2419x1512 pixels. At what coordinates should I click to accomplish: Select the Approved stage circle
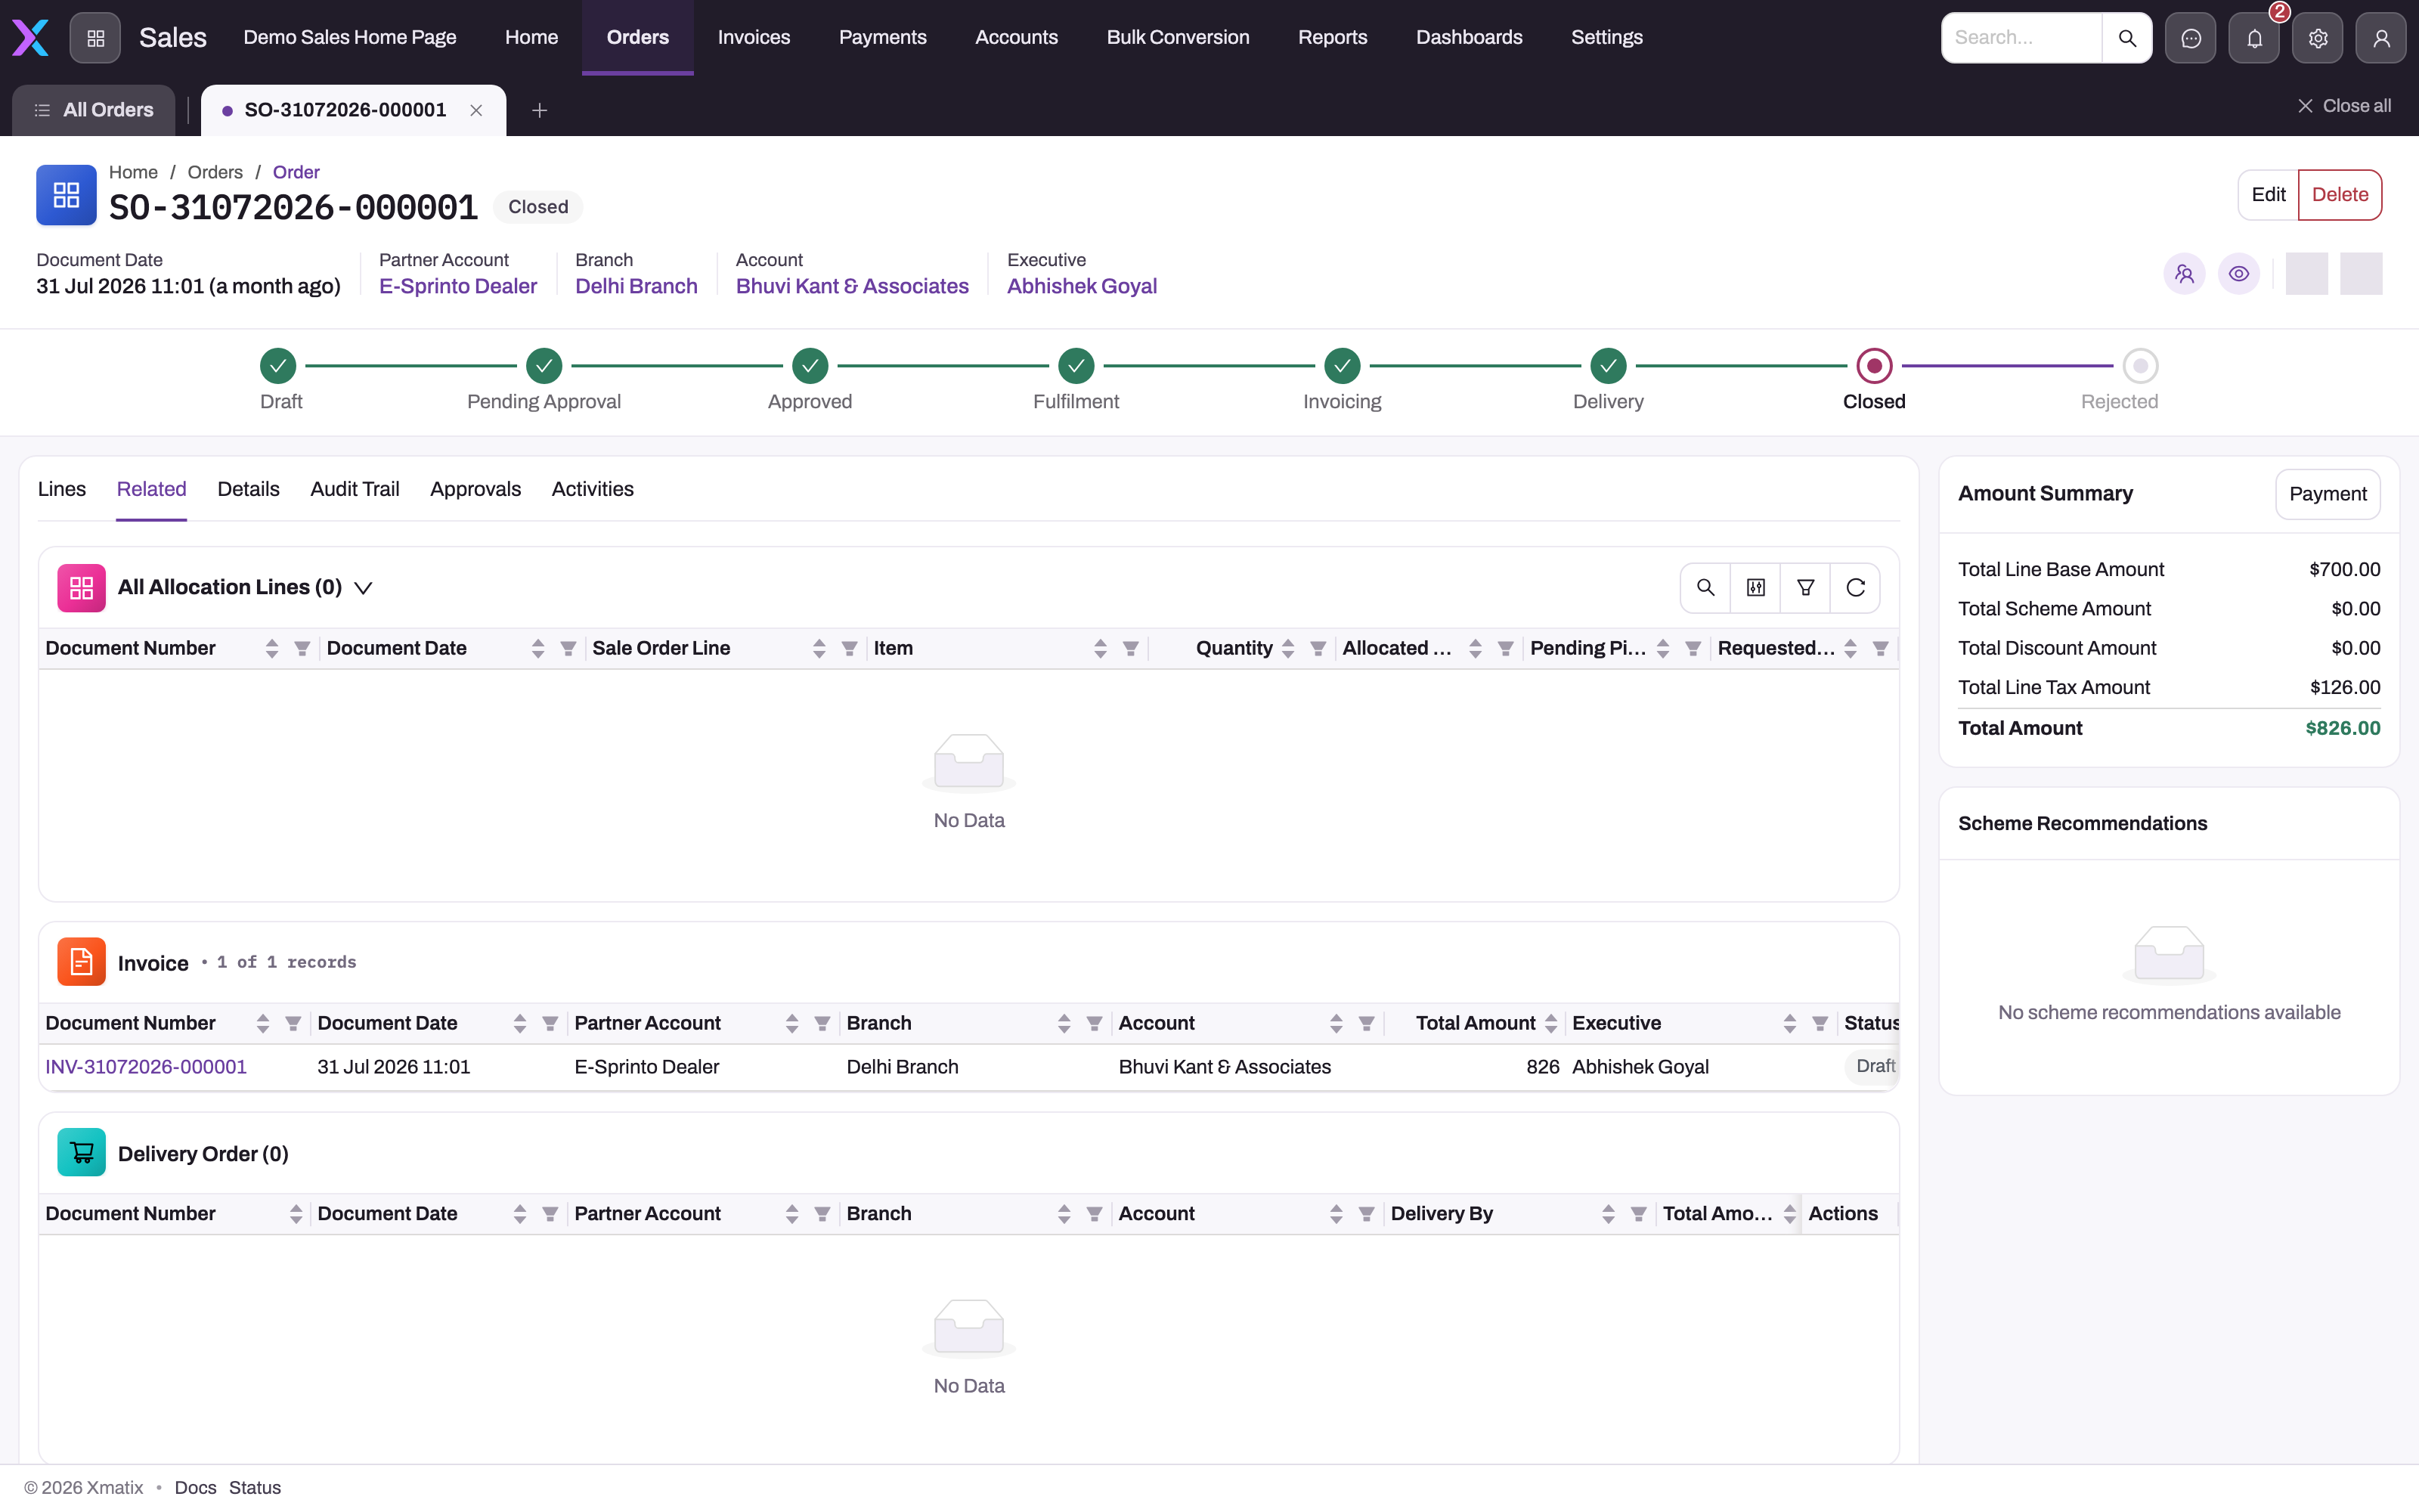coord(810,366)
